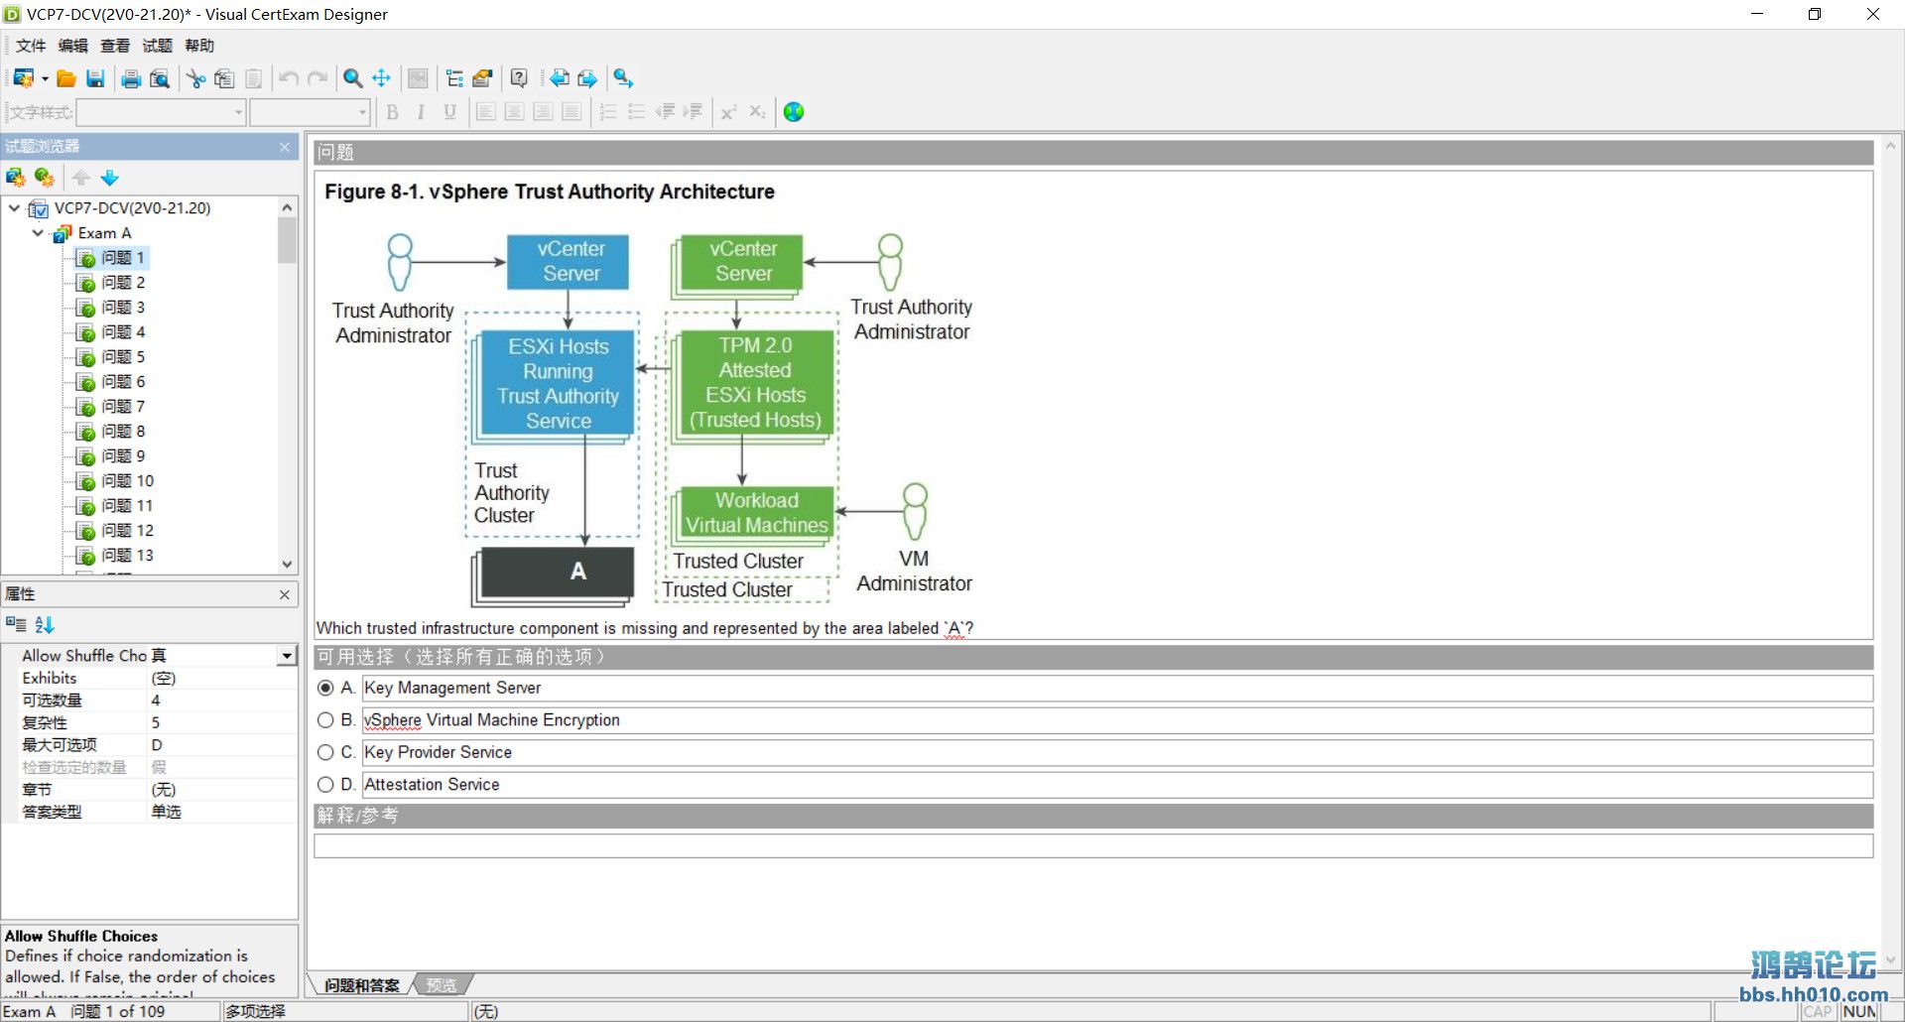Click the blue four-arrow move icon
Viewport: 1905px width, 1022px height.
point(381,78)
